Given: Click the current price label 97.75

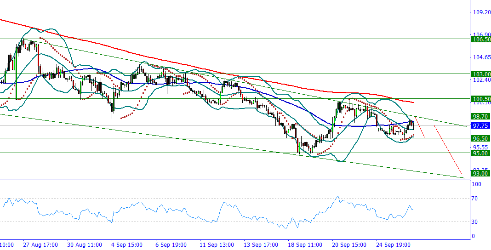Looking at the screenshot, I should click(x=481, y=126).
